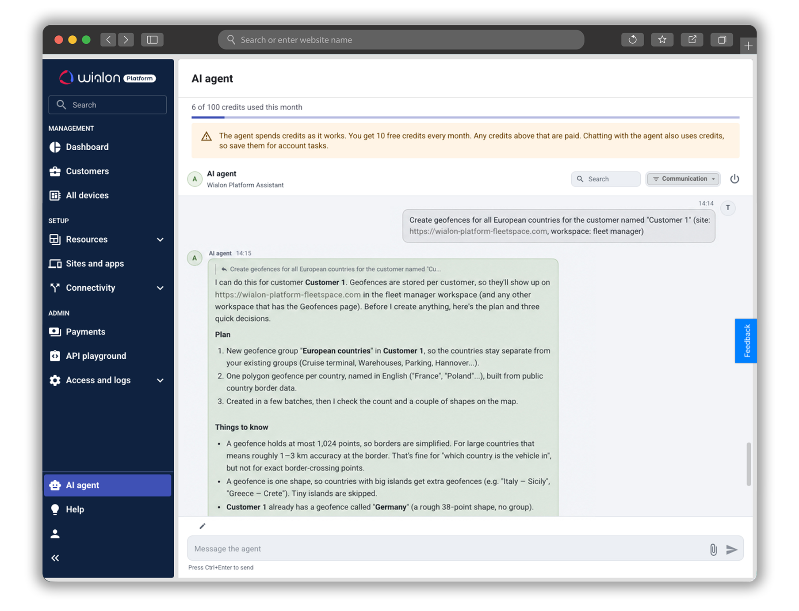The image size is (799, 611).
Task: Click the send message arrow icon
Action: click(732, 549)
